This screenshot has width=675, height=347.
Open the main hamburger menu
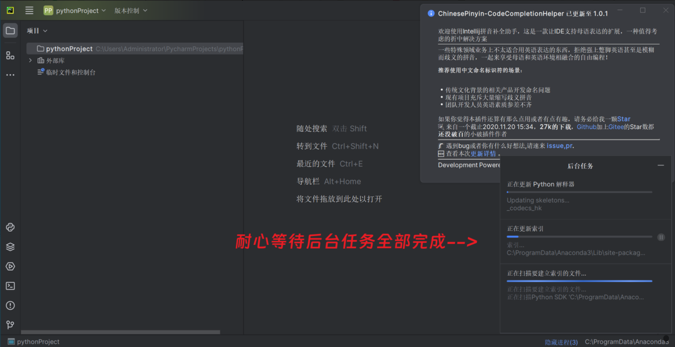click(29, 10)
